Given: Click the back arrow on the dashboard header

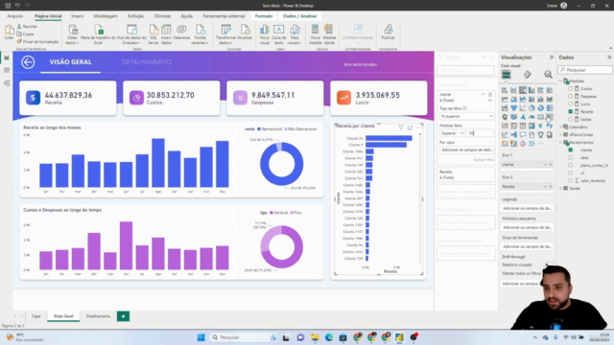Looking at the screenshot, I should [x=28, y=62].
